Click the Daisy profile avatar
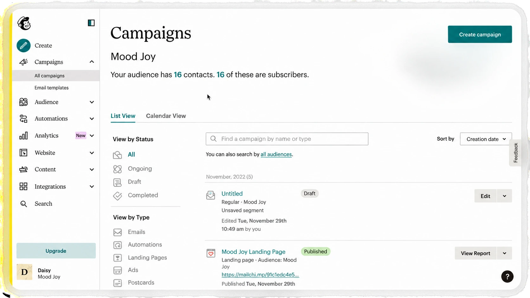The image size is (530, 298). pos(24,272)
